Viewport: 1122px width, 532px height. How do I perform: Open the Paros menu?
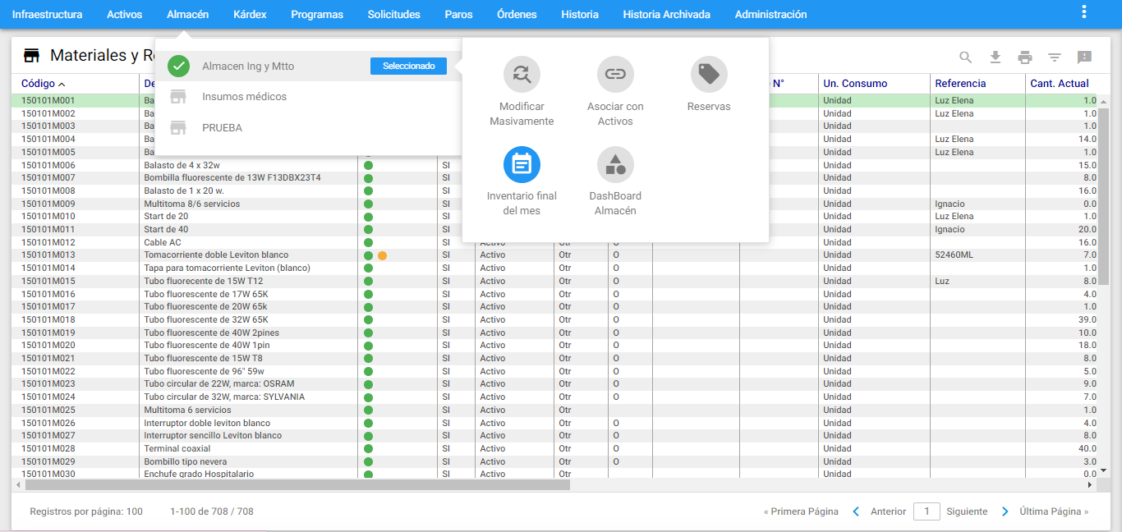pos(458,15)
